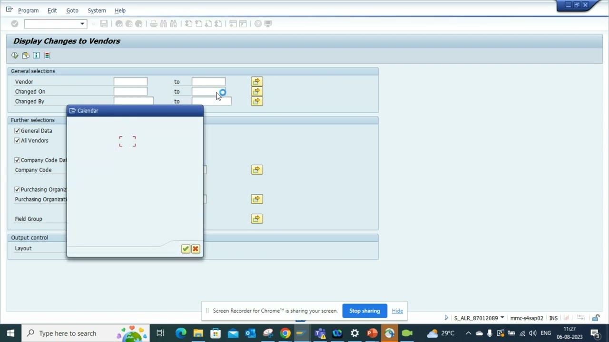
Task: Click the mmc-s4sap02 server status text
Action: coord(527,318)
